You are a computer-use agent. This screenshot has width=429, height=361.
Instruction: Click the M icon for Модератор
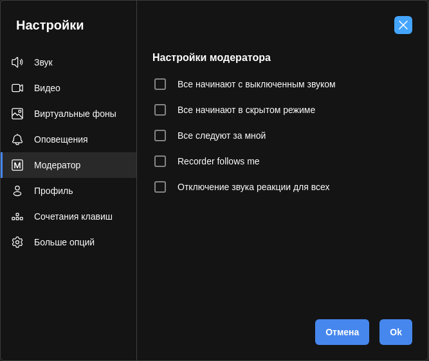[17, 165]
